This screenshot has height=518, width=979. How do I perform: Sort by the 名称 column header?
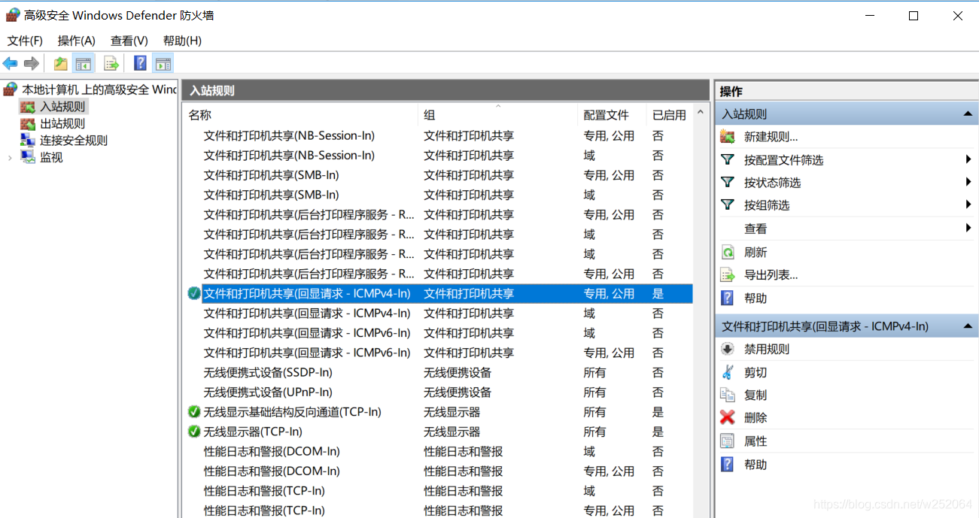[x=300, y=114]
